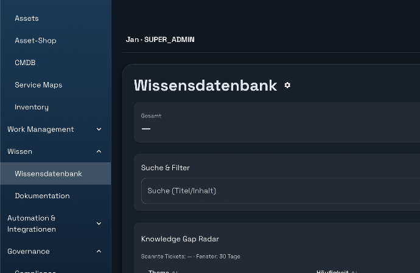Expand Automation & Integrationen chevron
This screenshot has width=420, height=273.
click(x=99, y=224)
